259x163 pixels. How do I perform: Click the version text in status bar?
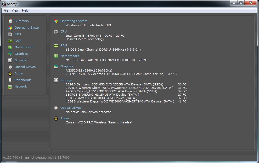pyautogui.click(x=36, y=157)
